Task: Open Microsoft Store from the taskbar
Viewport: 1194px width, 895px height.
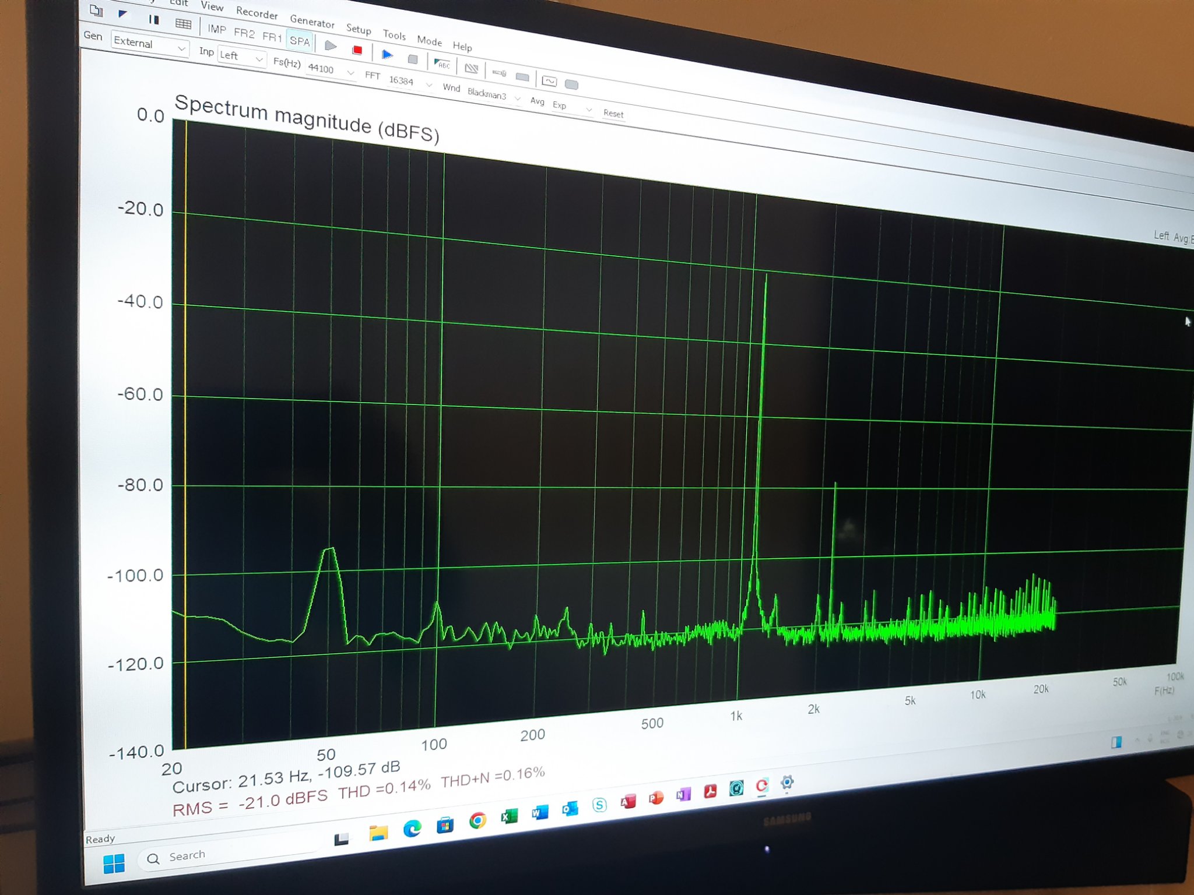Action: (x=445, y=825)
